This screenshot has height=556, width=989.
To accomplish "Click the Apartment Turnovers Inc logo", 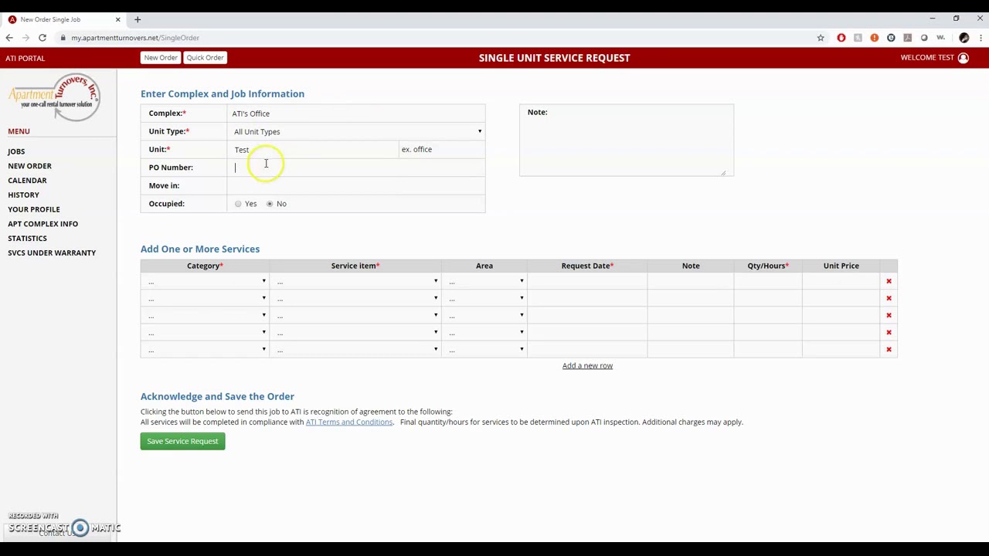I will 54,97.
